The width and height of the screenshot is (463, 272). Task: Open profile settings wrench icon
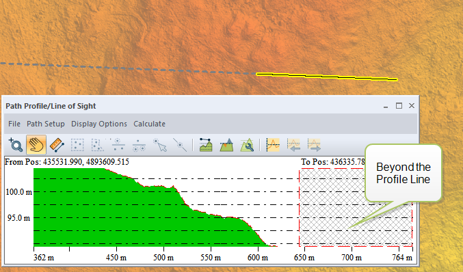click(x=247, y=145)
